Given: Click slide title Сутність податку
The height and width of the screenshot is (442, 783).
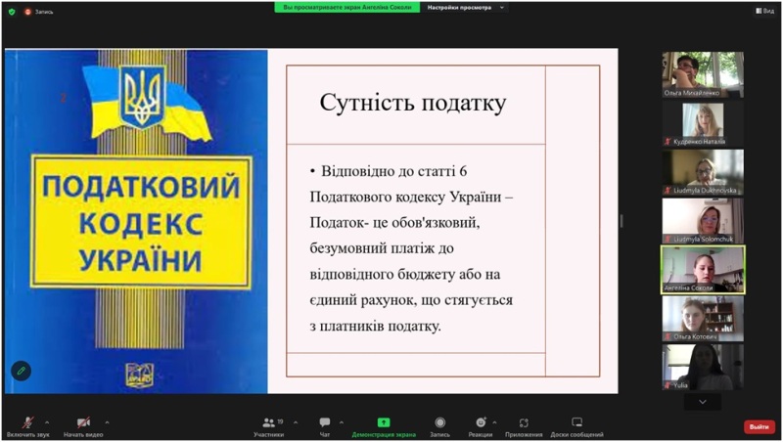Looking at the screenshot, I should coord(413,104).
